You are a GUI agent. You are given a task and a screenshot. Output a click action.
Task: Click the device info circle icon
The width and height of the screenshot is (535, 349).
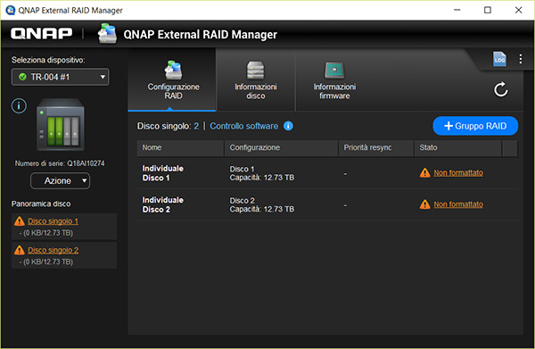pos(19,106)
